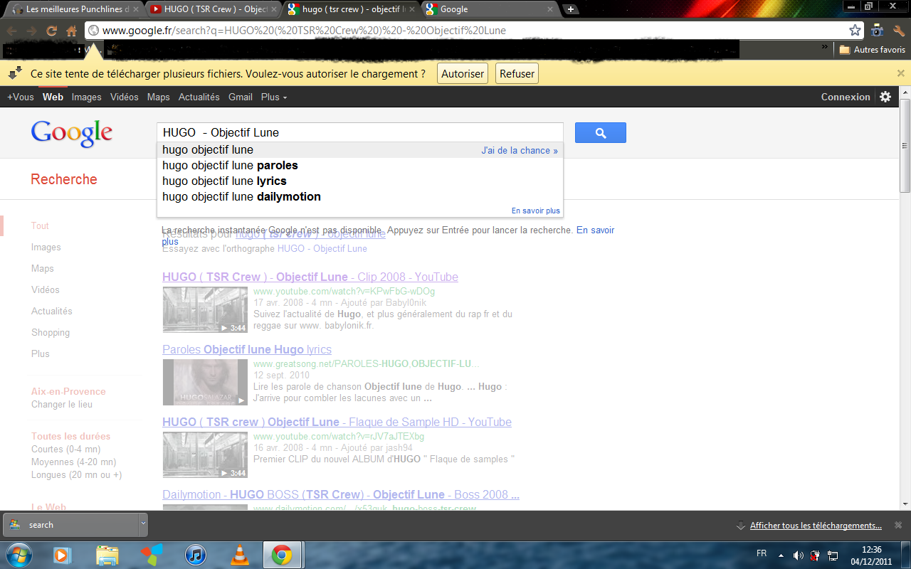Image resolution: width=911 pixels, height=569 pixels.
Task: Reload the page with the refresh icon
Action: [51, 31]
